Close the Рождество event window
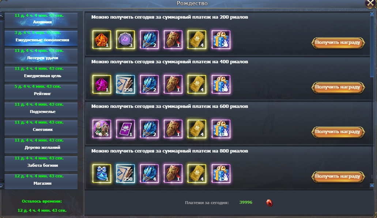This screenshot has height=218, width=377. click(x=370, y=4)
